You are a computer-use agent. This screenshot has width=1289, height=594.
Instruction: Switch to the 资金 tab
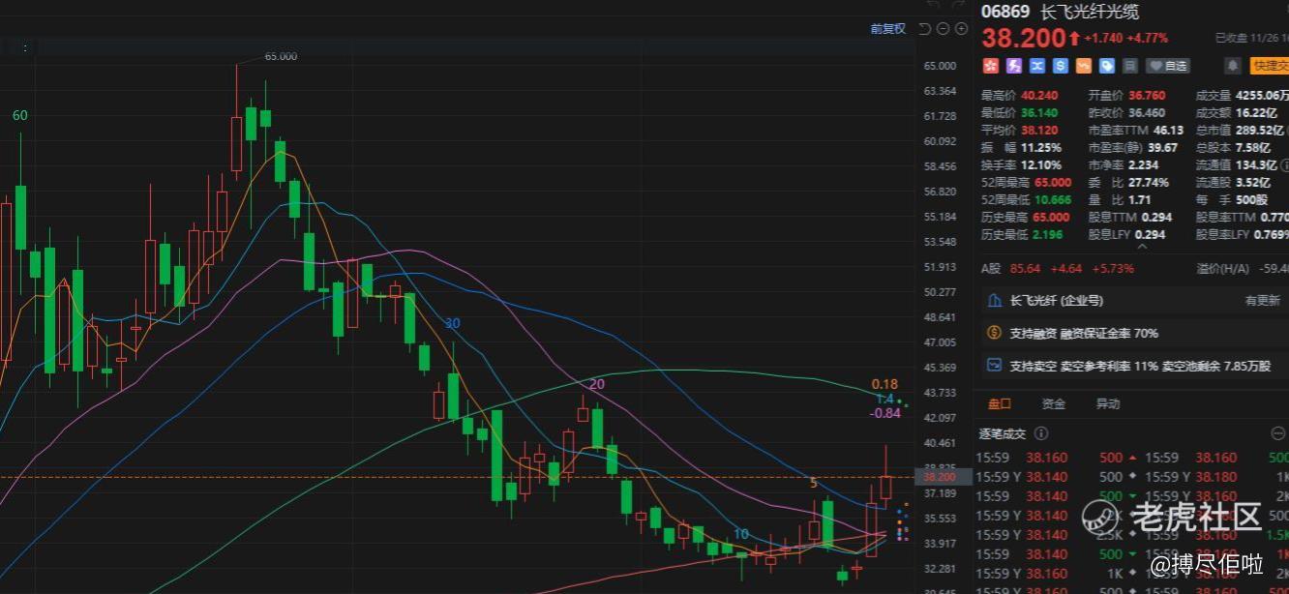pos(1053,403)
